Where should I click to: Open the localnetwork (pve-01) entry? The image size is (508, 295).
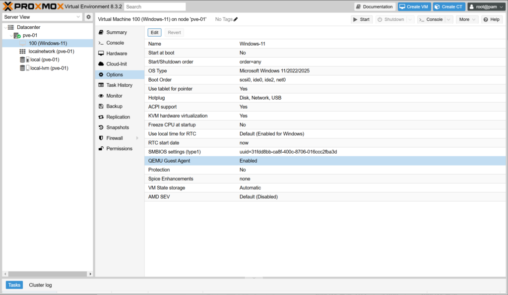(x=51, y=52)
